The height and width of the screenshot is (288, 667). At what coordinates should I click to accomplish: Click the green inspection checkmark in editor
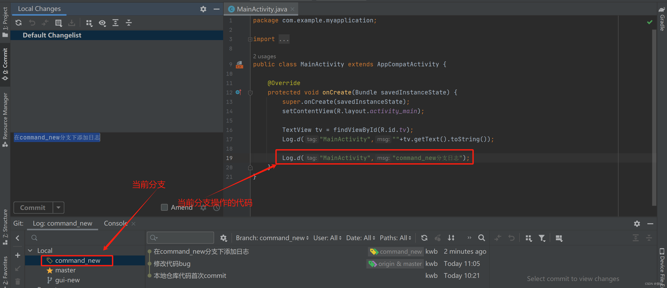coord(650,22)
